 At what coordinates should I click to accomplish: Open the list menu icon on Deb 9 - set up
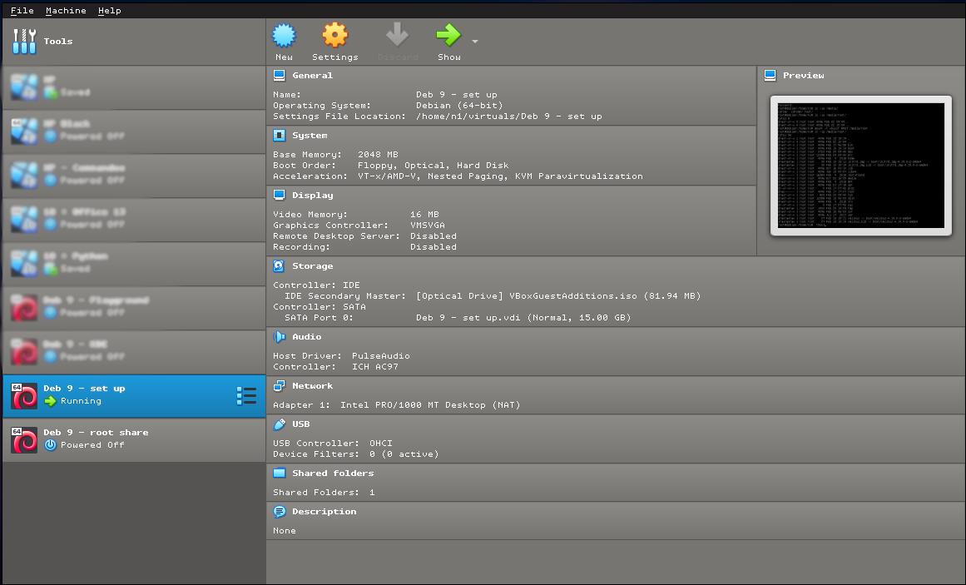(x=246, y=396)
